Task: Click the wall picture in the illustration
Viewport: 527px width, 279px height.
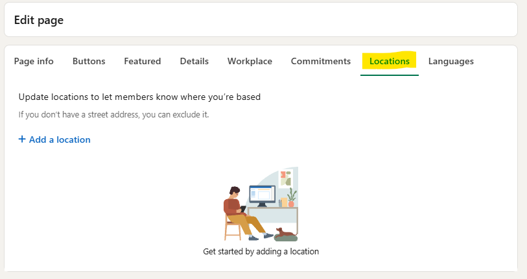Action: click(x=286, y=178)
